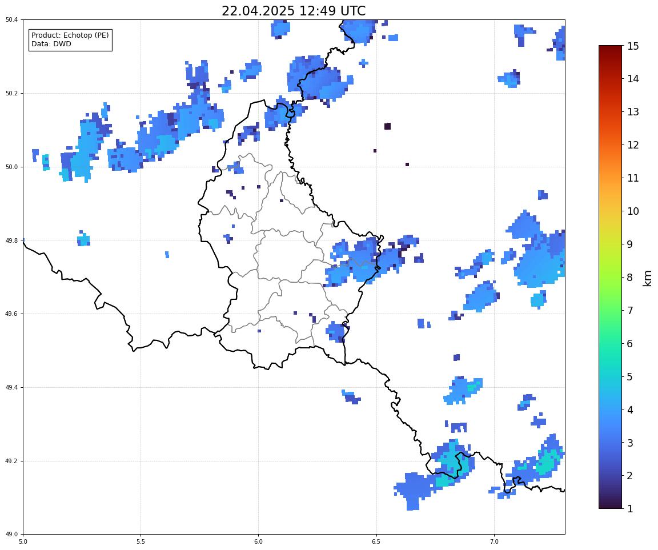The image size is (658, 550).
Task: Click the 'Product: Echotop (PE)' legend line
Action: [70, 35]
